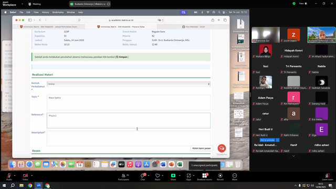Switch to Jadwal Perkuliahan Zoom tab
This screenshot has width=336, height=189.
point(48,27)
